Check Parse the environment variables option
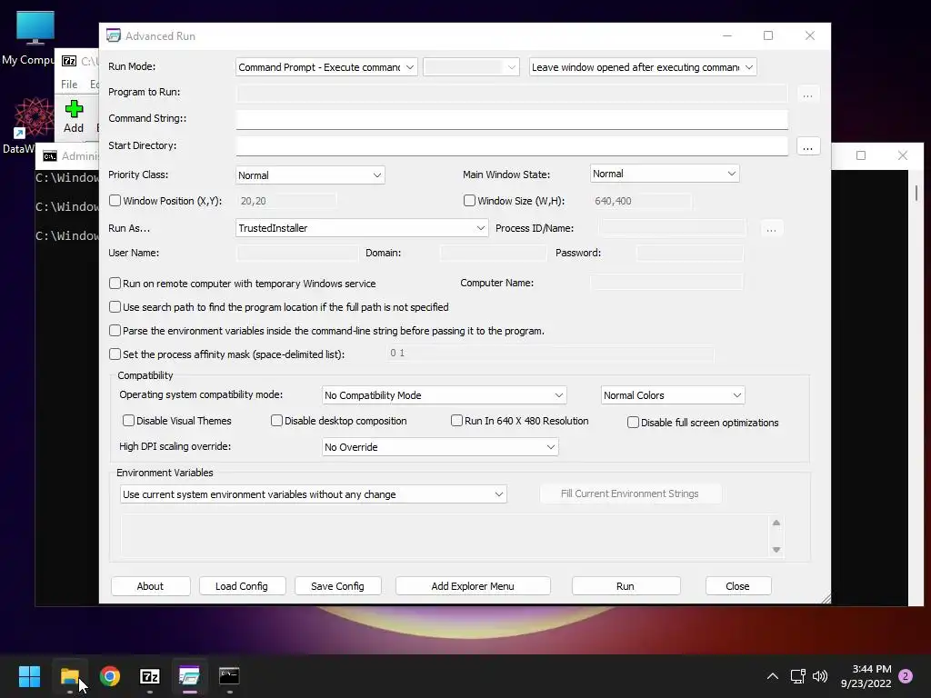Screen dimensions: 931x698 (115, 331)
